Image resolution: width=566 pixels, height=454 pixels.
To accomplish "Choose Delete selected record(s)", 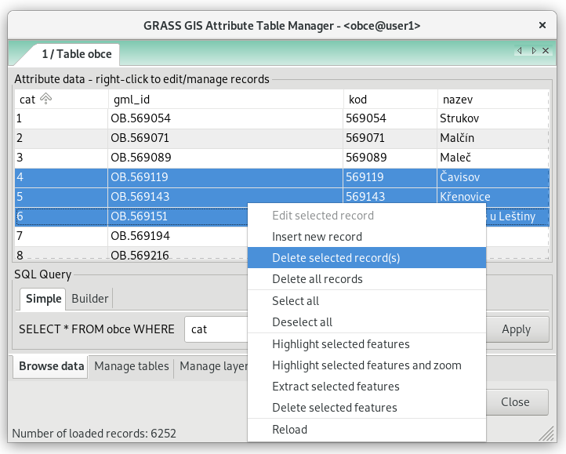I will (367, 257).
